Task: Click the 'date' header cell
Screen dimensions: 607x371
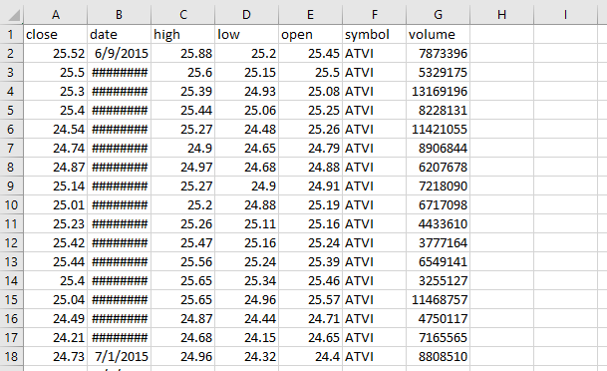Action: coord(120,34)
